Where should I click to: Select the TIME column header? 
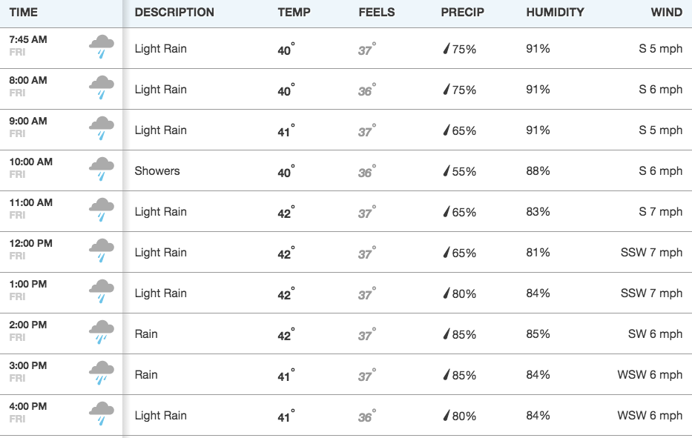pyautogui.click(x=24, y=13)
